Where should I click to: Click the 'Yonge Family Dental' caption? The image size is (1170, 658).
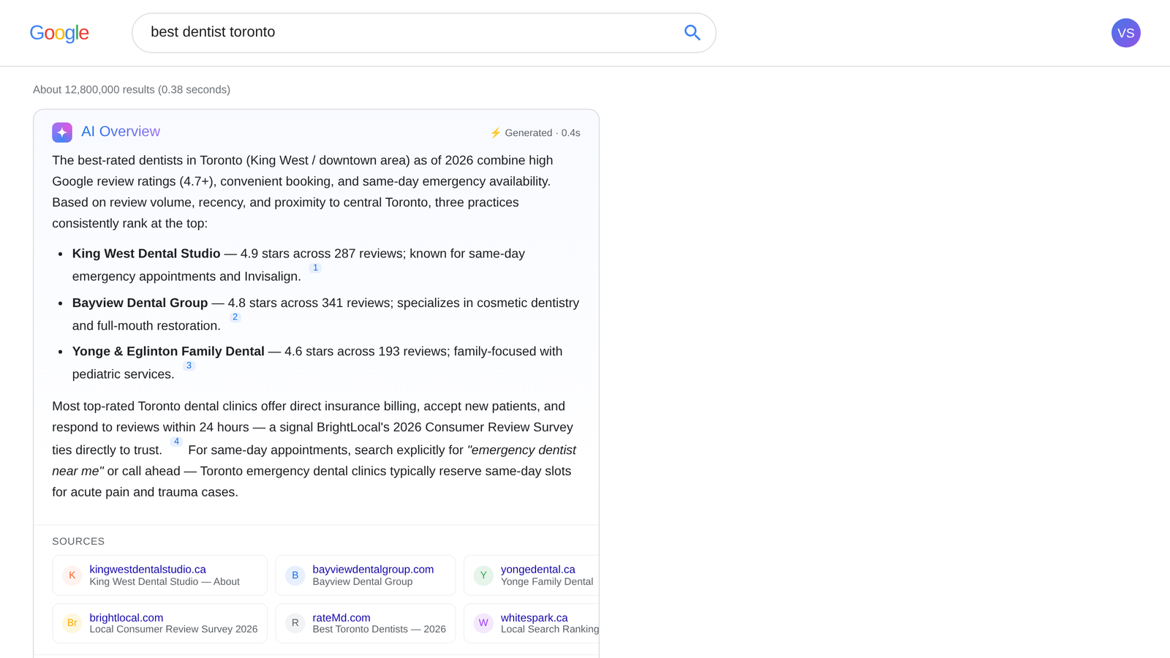pos(547,582)
